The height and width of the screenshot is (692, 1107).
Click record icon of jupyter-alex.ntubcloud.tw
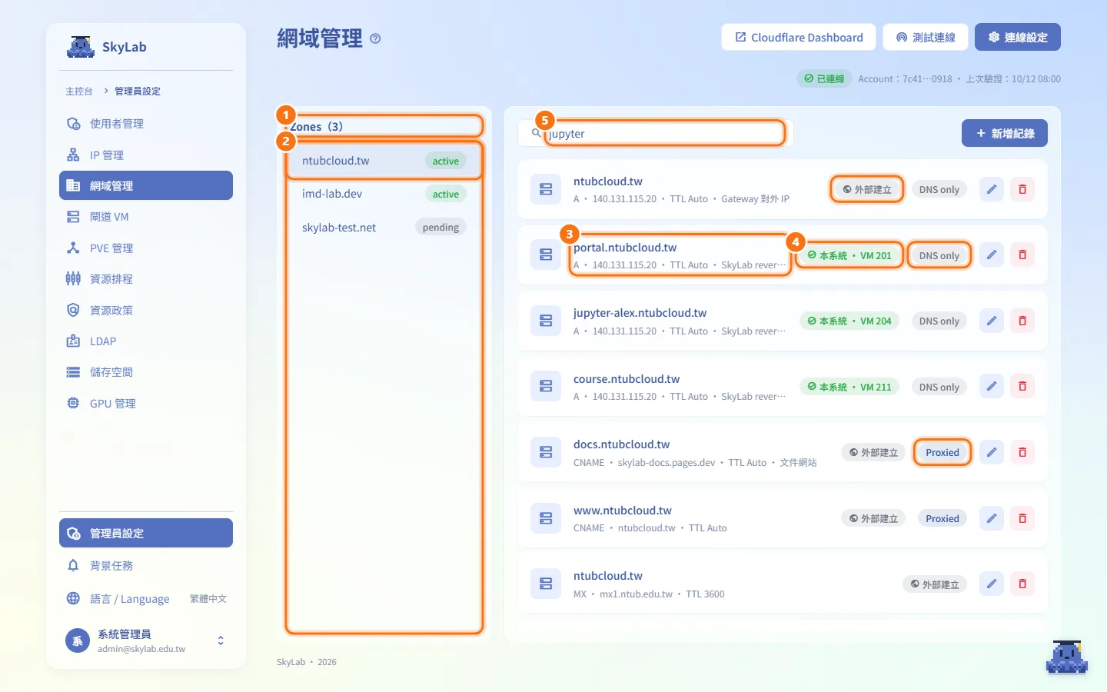[x=546, y=321]
